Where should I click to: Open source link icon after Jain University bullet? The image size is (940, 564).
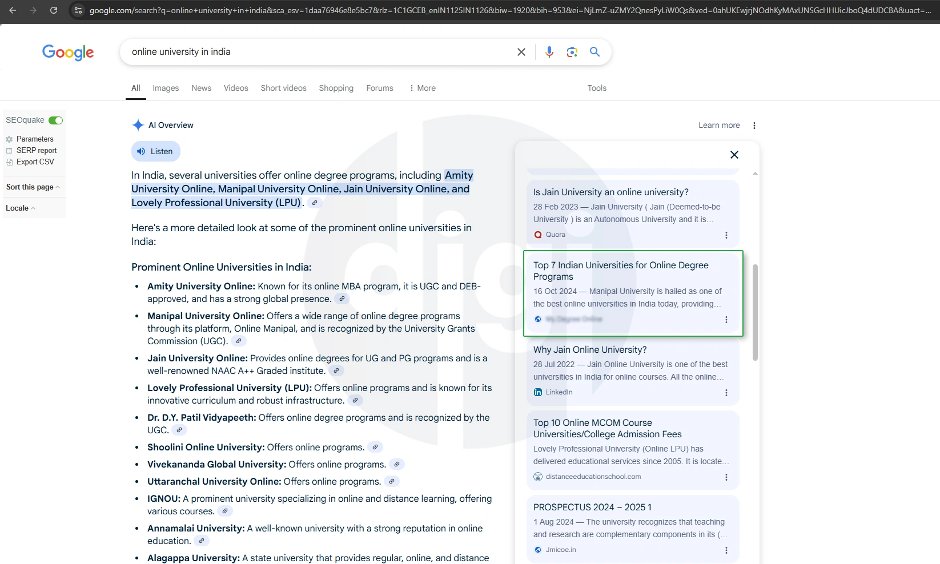(x=336, y=370)
